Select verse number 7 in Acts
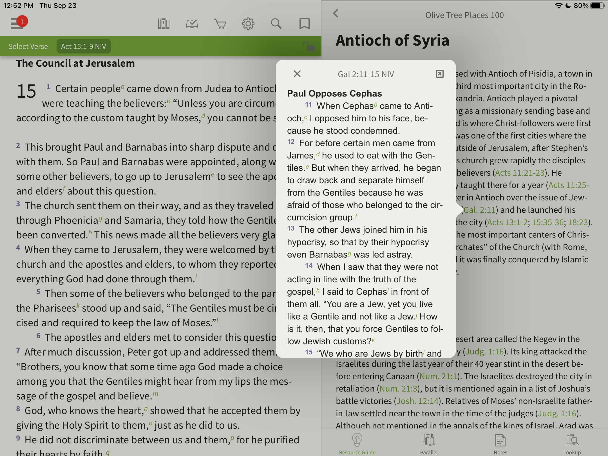Viewport: 608px width, 456px height. tap(18, 350)
